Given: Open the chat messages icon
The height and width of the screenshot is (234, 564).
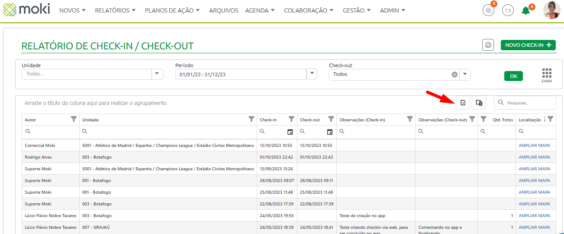Looking at the screenshot, I should [488, 10].
